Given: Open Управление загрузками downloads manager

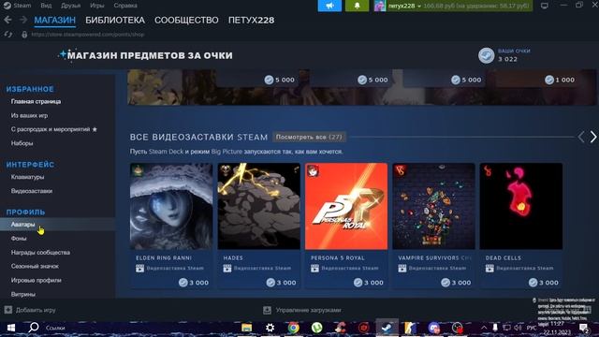Looking at the screenshot, I should [302, 310].
